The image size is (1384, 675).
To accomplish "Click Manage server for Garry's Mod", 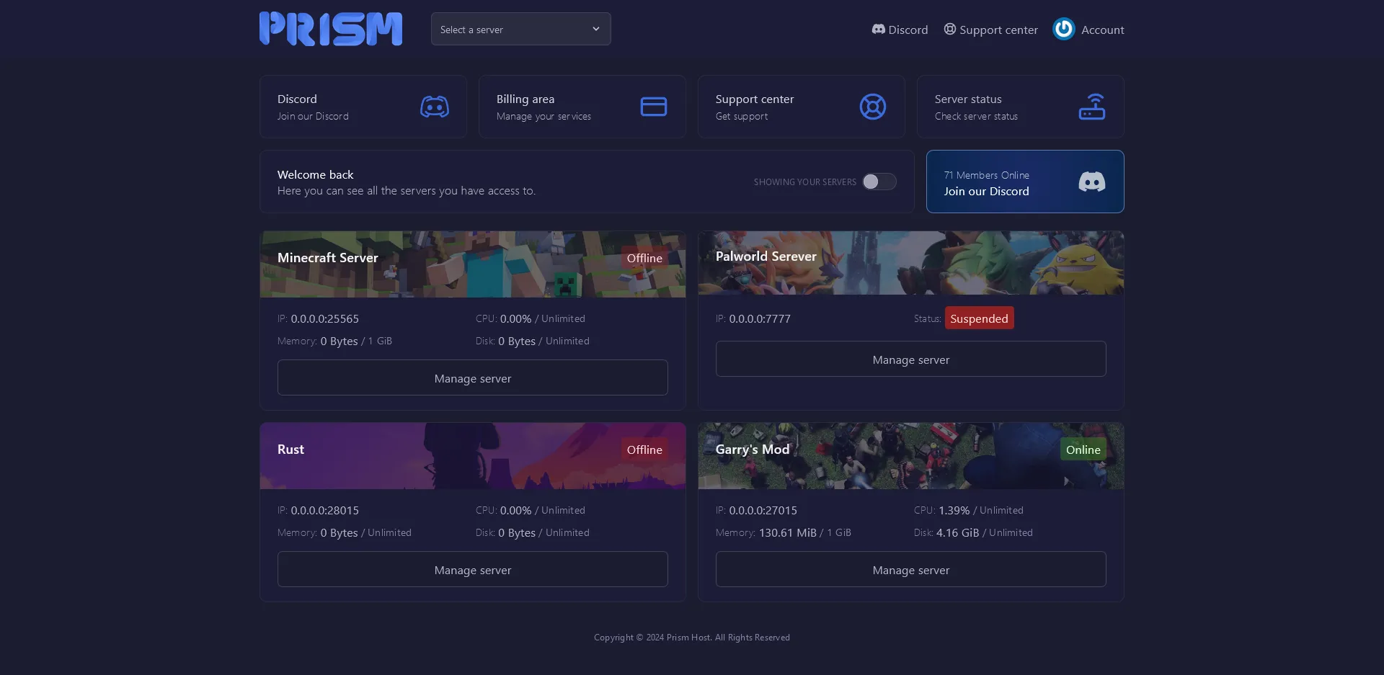I will coord(910,570).
